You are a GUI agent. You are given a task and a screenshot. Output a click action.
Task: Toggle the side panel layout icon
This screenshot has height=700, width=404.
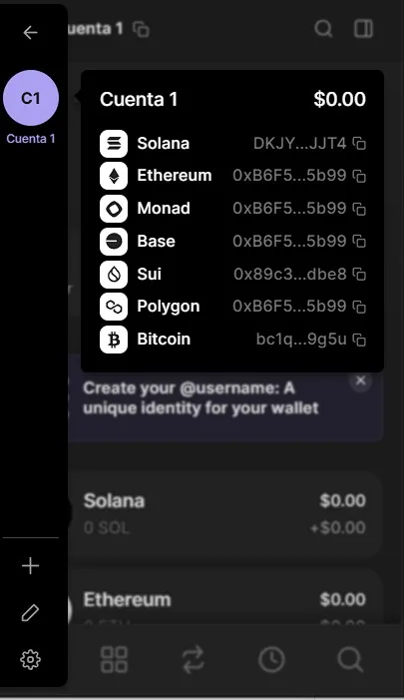[x=363, y=29]
